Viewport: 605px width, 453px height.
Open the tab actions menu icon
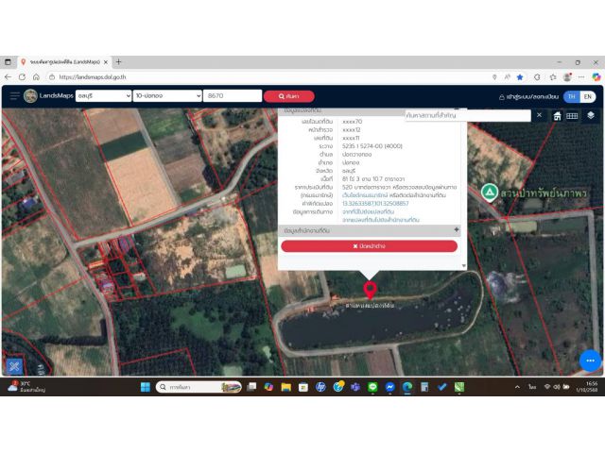(x=8, y=62)
